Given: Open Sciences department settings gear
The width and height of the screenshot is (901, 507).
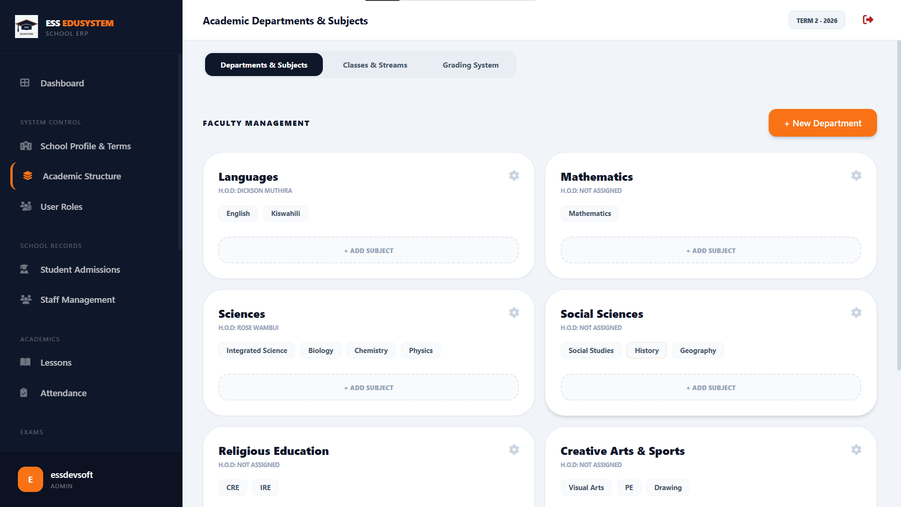Looking at the screenshot, I should [514, 313].
